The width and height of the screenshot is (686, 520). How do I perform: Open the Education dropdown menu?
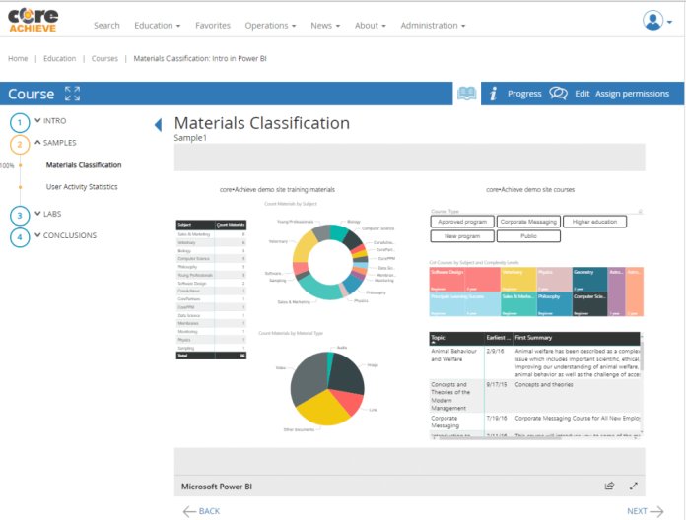(x=157, y=26)
